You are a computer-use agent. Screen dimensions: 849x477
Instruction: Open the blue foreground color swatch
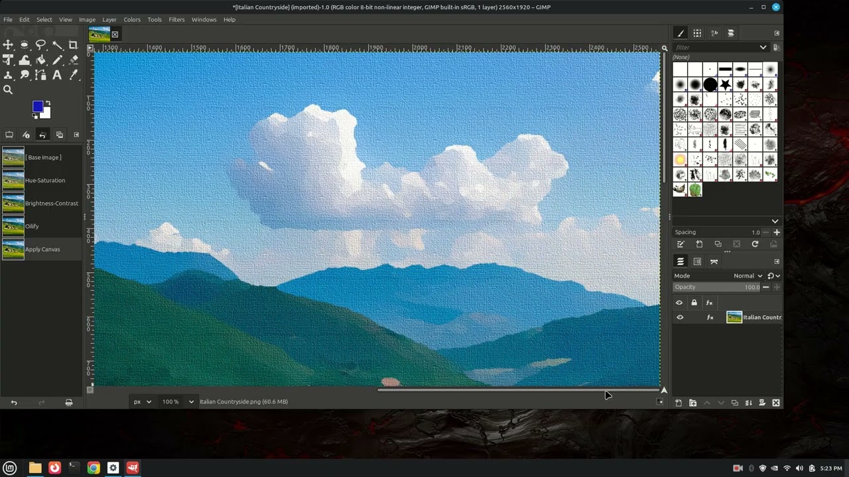pos(38,107)
